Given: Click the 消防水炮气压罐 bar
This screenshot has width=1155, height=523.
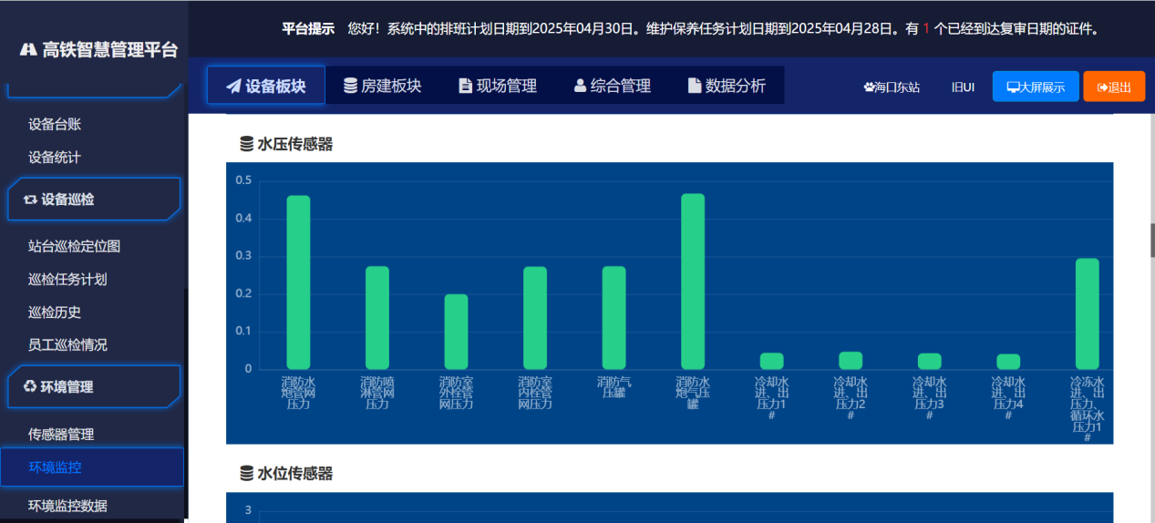Looking at the screenshot, I should [693, 282].
